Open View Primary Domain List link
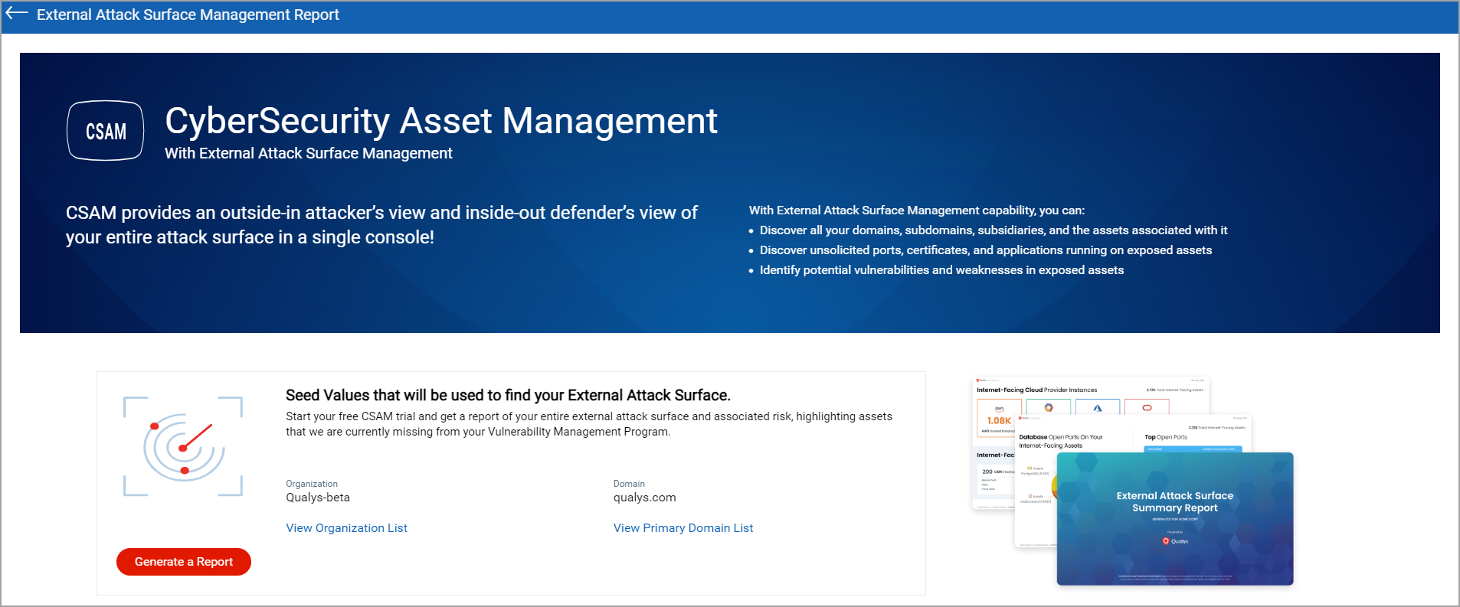Screen dimensions: 1460x607 point(683,528)
